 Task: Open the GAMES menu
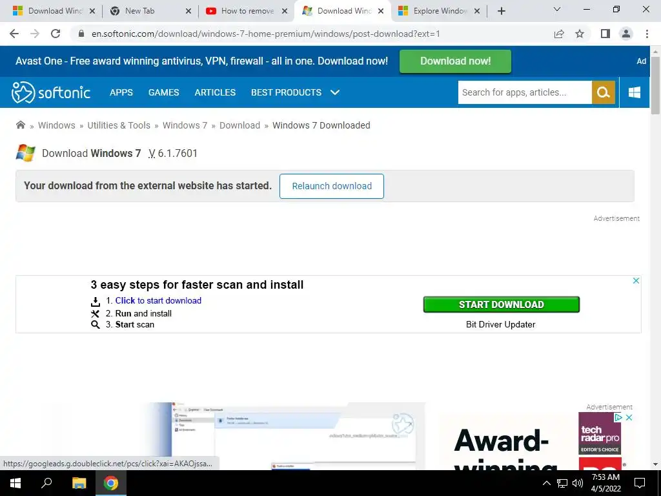(x=163, y=92)
